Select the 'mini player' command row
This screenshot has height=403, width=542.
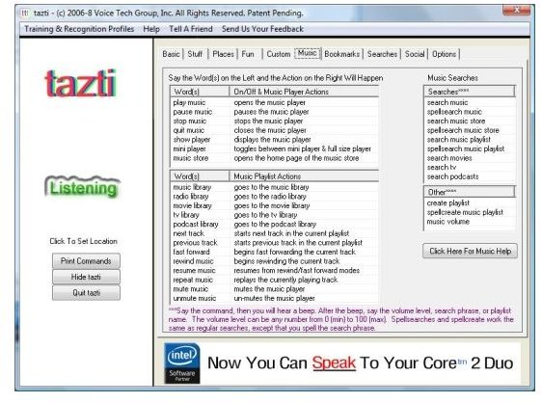point(275,149)
